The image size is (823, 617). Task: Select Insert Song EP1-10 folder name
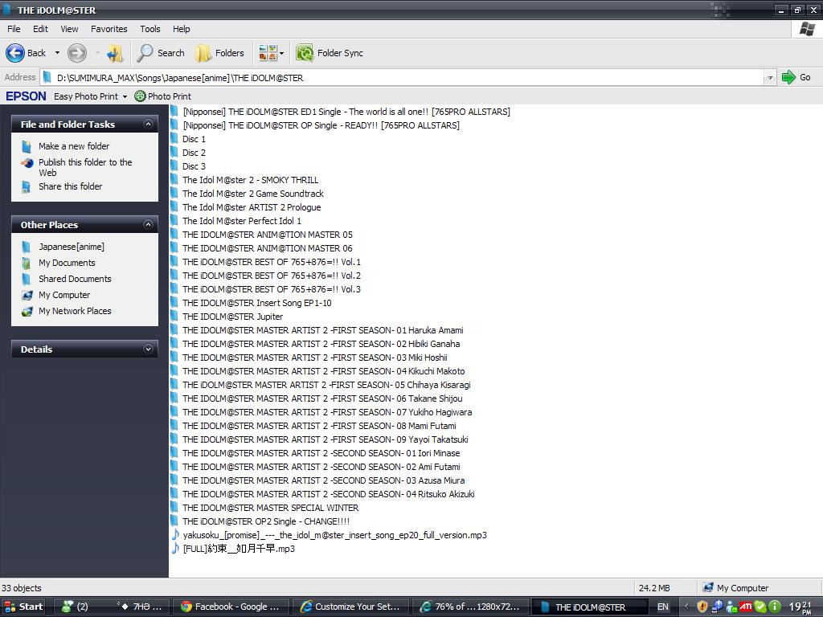pyautogui.click(x=256, y=303)
